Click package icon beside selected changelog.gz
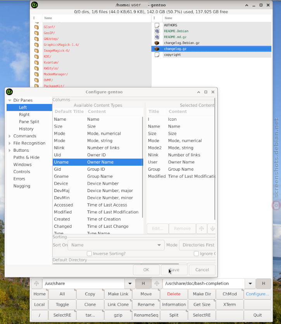 click(x=157, y=49)
